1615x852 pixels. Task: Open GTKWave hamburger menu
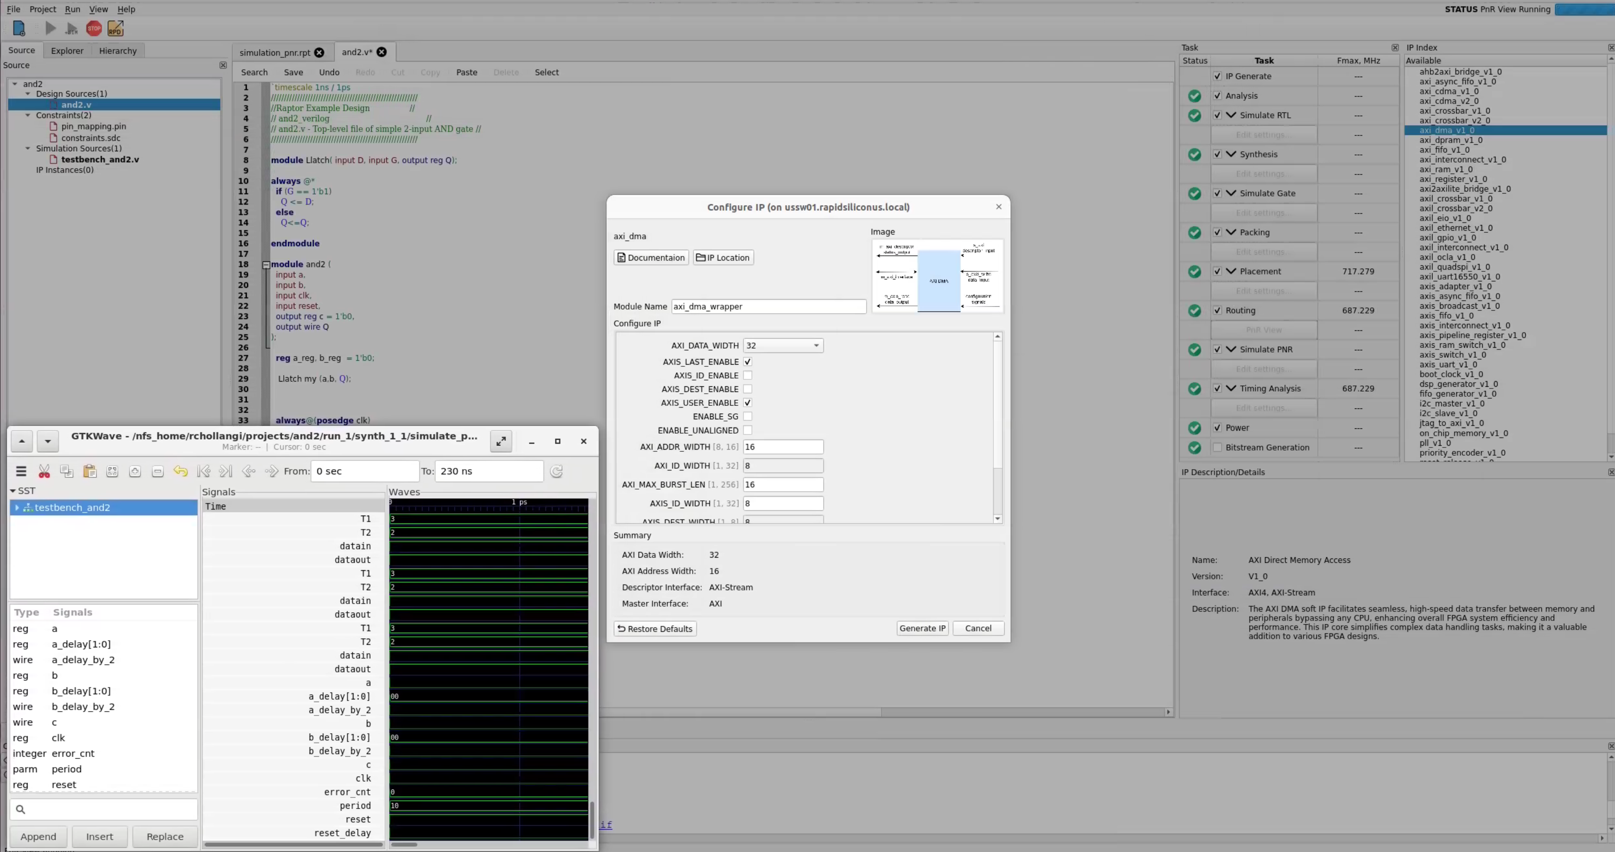(x=21, y=471)
